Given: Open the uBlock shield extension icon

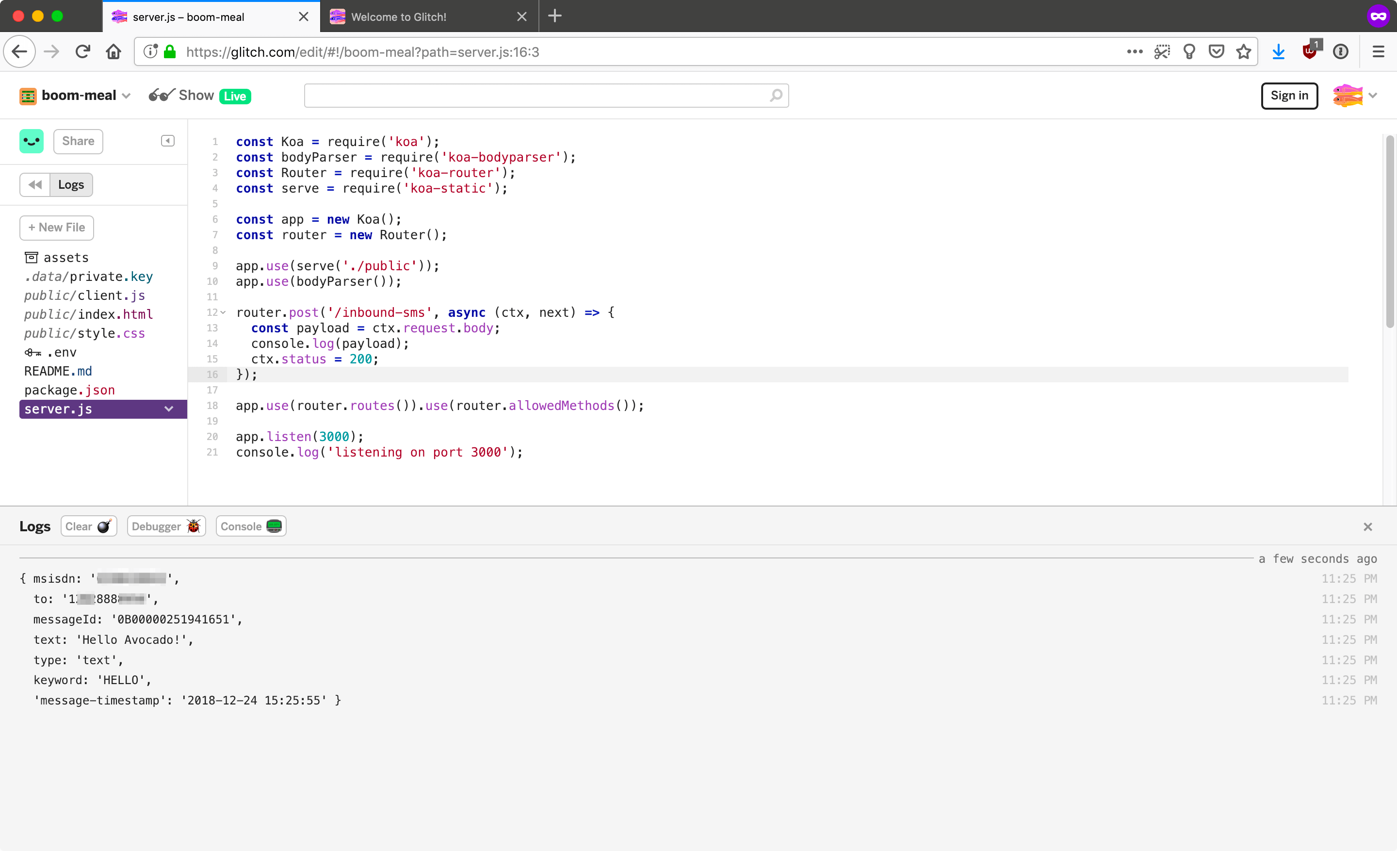Looking at the screenshot, I should coord(1310,50).
